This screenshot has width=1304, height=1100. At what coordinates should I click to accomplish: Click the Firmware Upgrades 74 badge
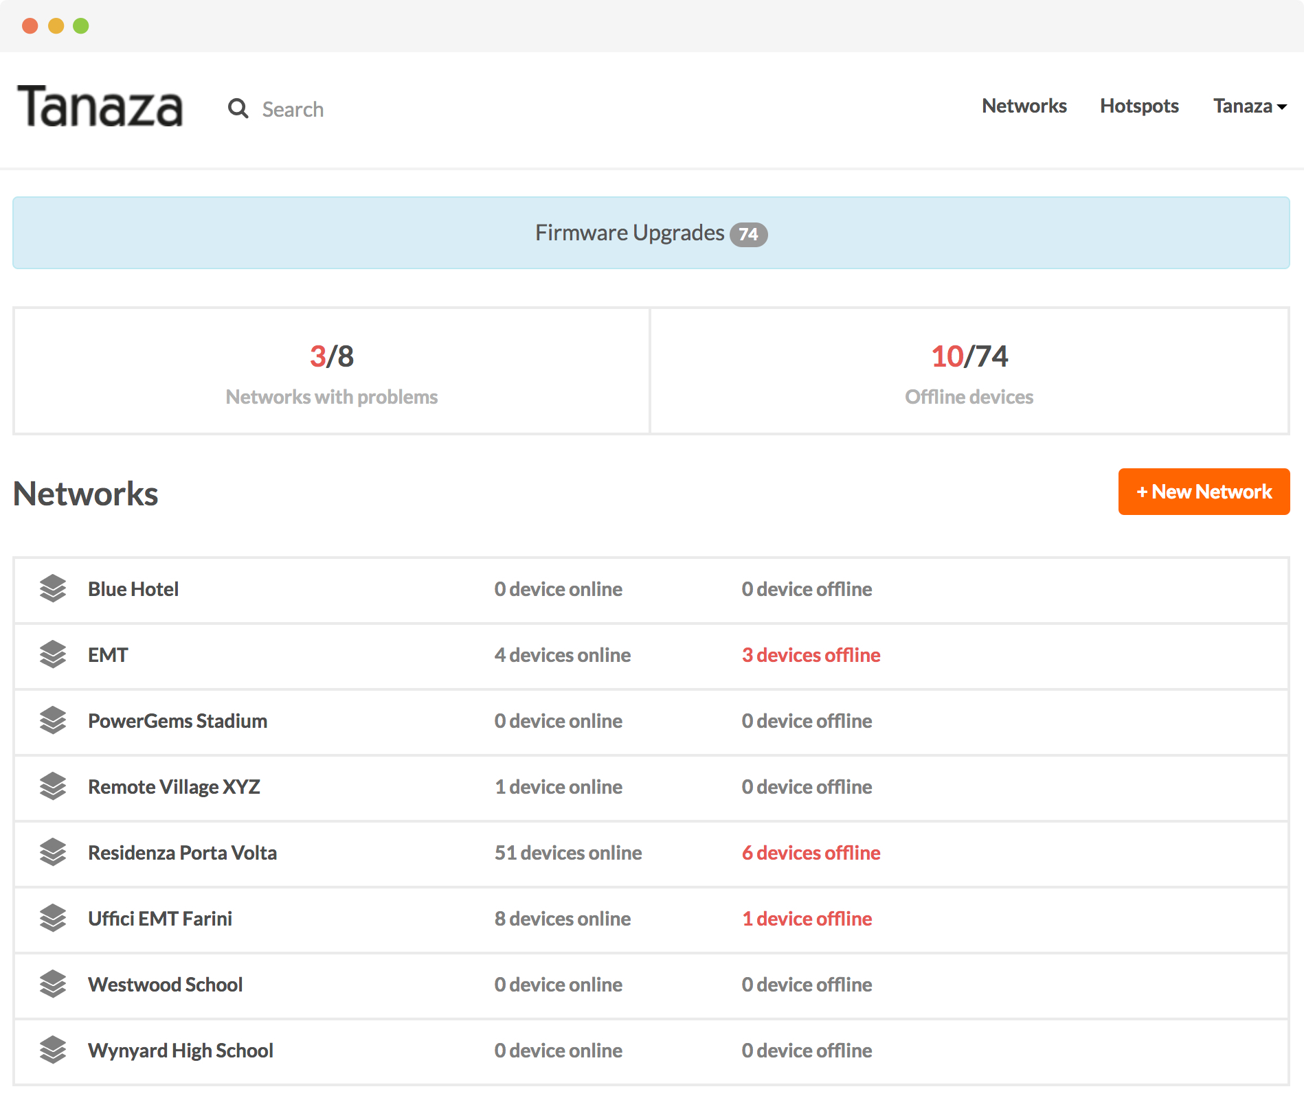click(x=748, y=235)
